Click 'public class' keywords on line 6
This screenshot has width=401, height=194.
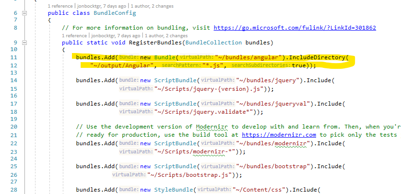pyautogui.click(x=69, y=13)
